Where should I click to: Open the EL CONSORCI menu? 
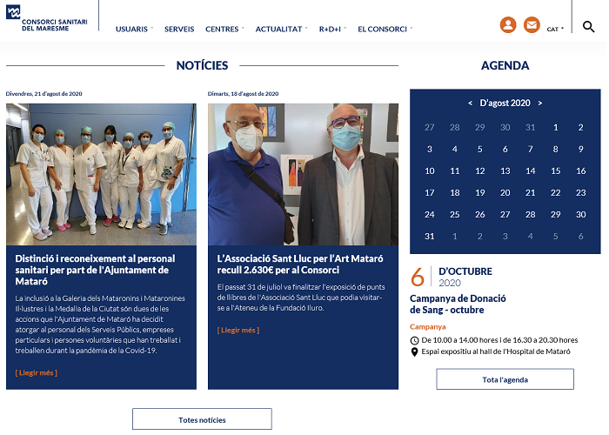point(384,29)
